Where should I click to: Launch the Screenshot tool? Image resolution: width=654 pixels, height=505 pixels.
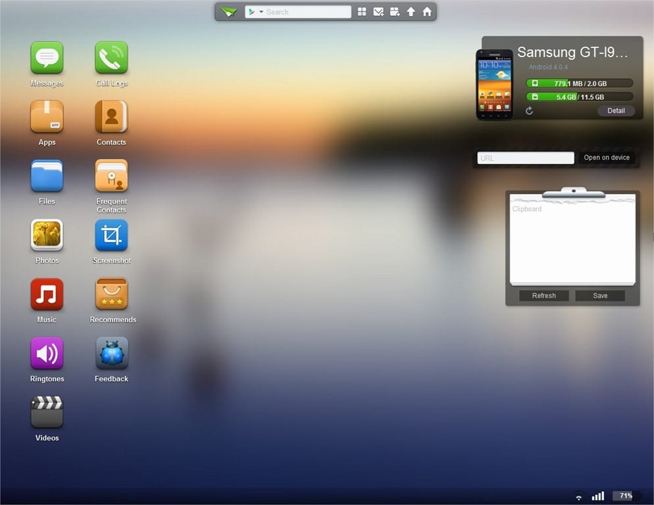point(111,235)
